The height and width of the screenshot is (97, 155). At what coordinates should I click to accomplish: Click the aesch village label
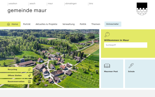pos(33,4)
